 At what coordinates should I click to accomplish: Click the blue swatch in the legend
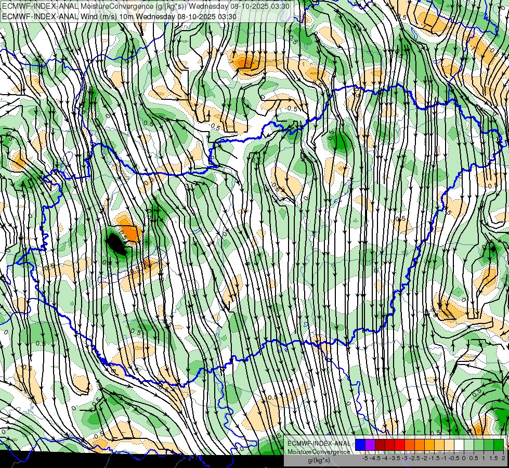[x=360, y=445]
